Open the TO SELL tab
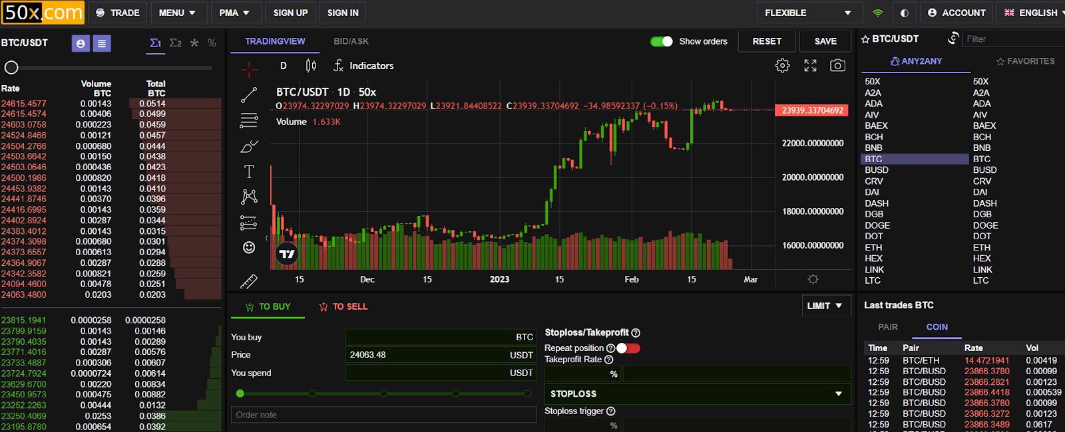Viewport: 1065px width, 432px height. pos(343,306)
